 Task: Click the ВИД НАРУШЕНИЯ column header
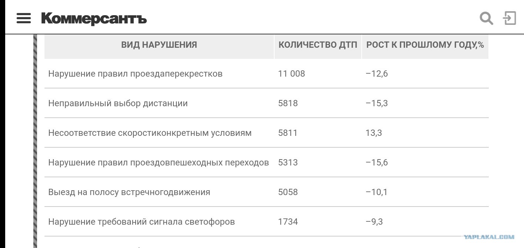[x=159, y=45]
